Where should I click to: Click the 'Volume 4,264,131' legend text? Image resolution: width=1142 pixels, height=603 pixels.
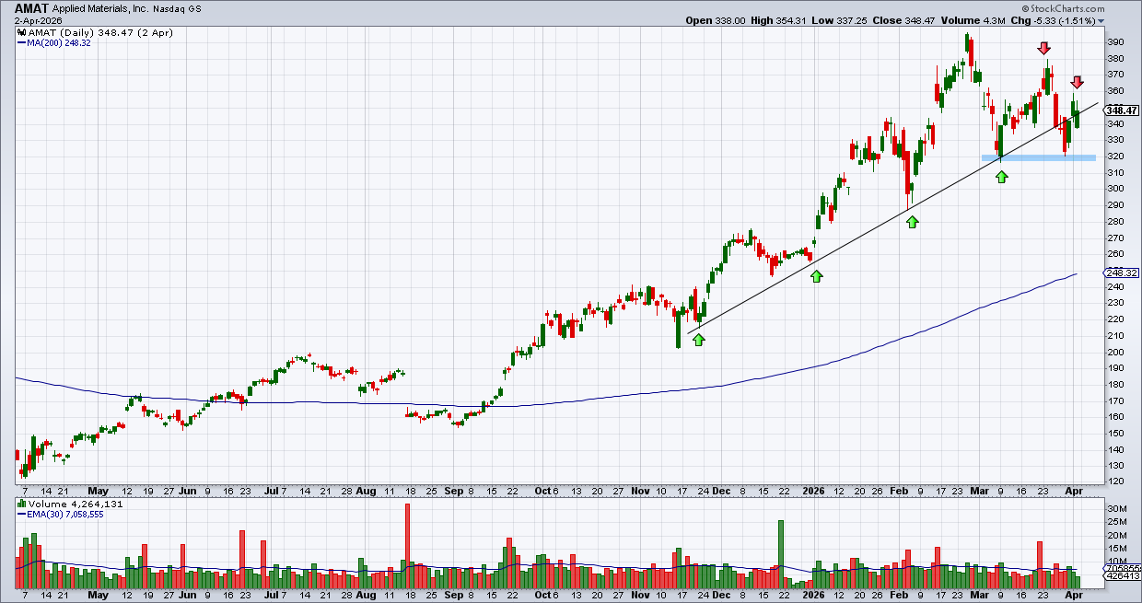tap(74, 504)
